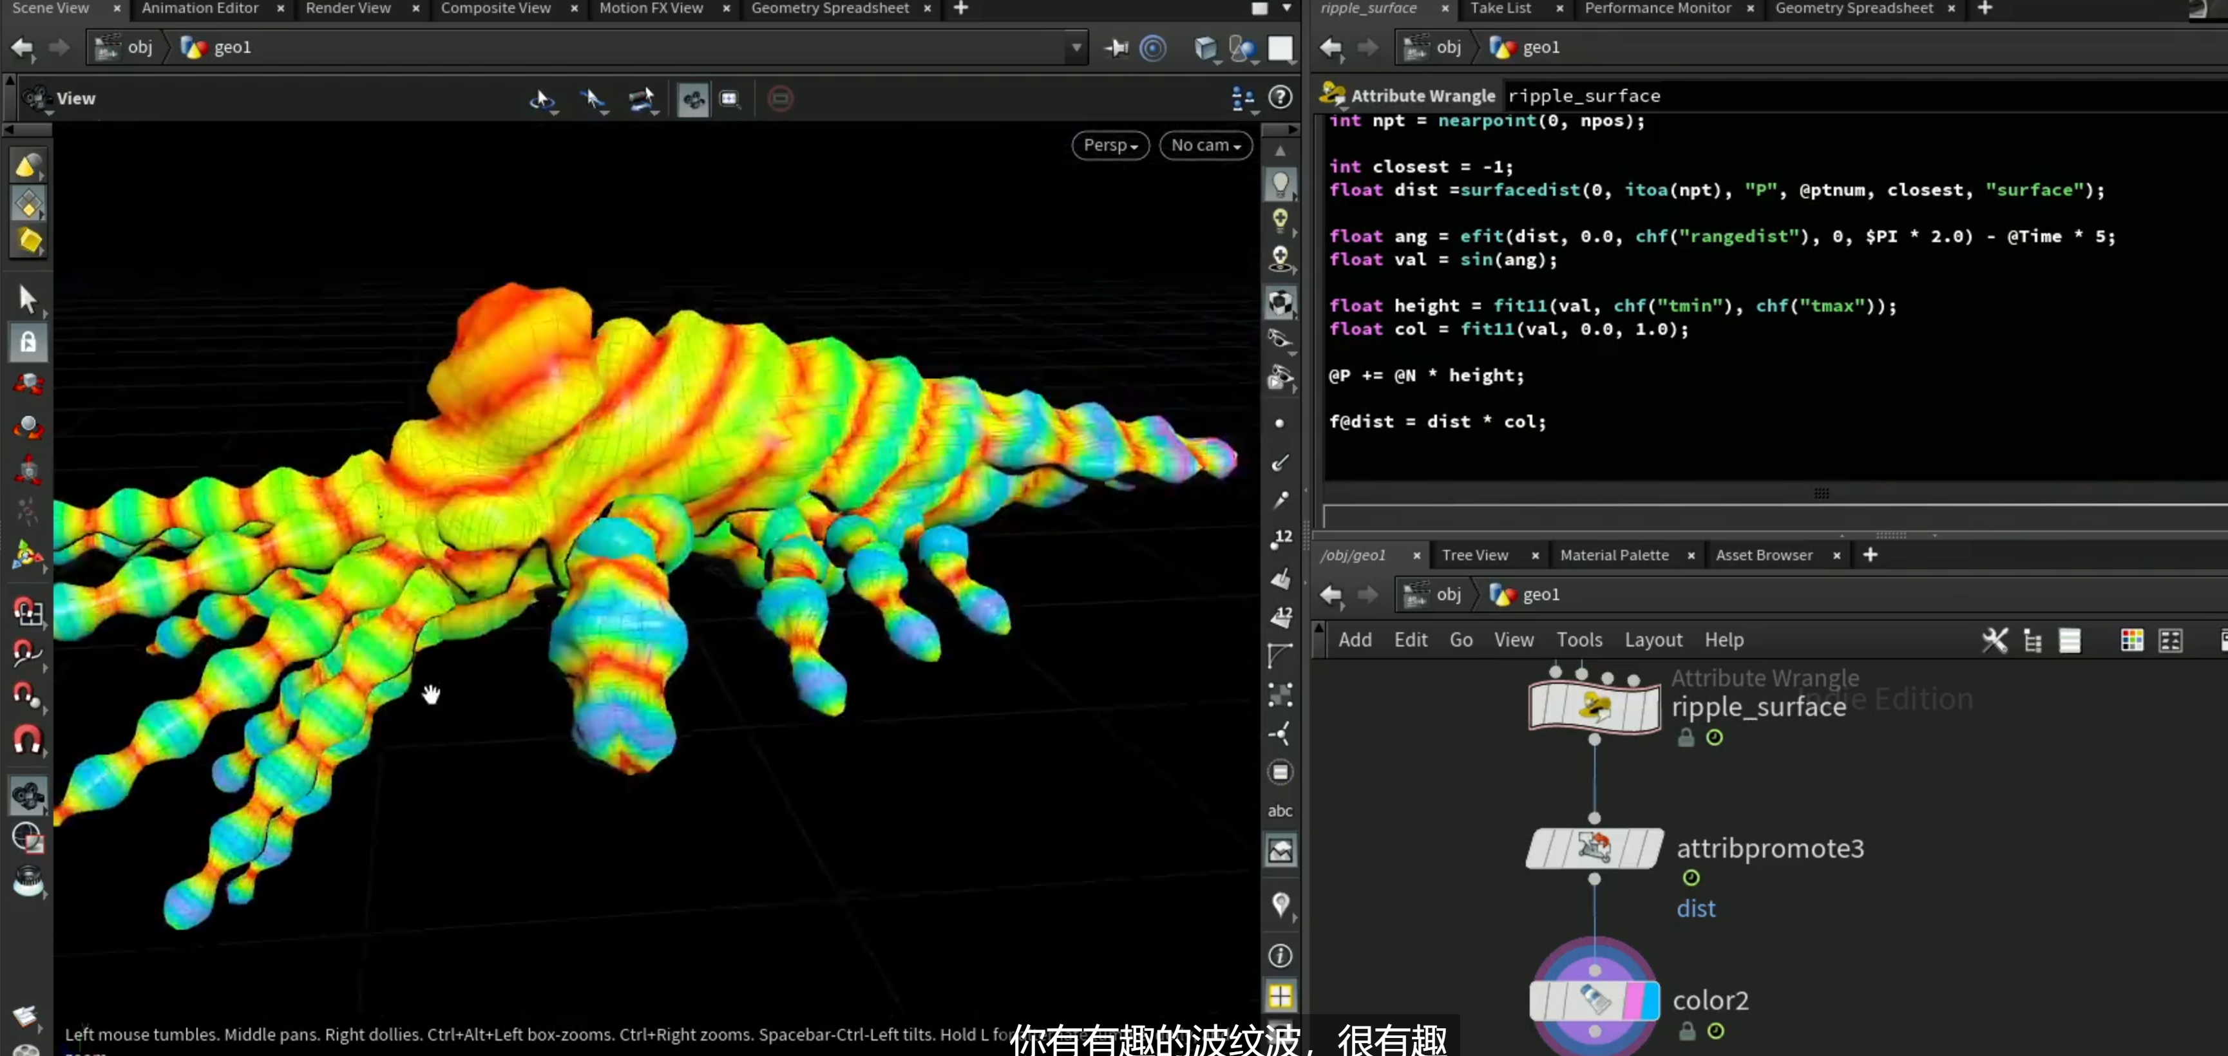Expand the scene view path dropdown arrow
The width and height of the screenshot is (2228, 1056).
coord(1076,48)
